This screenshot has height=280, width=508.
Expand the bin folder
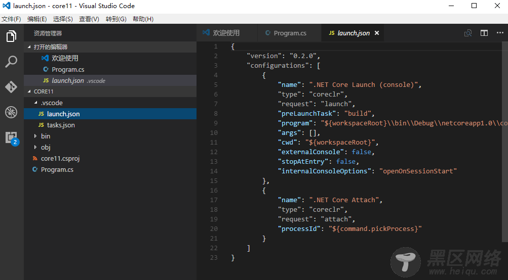[x=35, y=136]
